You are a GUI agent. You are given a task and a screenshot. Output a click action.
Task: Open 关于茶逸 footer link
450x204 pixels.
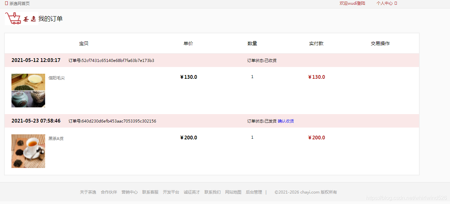[88, 192]
